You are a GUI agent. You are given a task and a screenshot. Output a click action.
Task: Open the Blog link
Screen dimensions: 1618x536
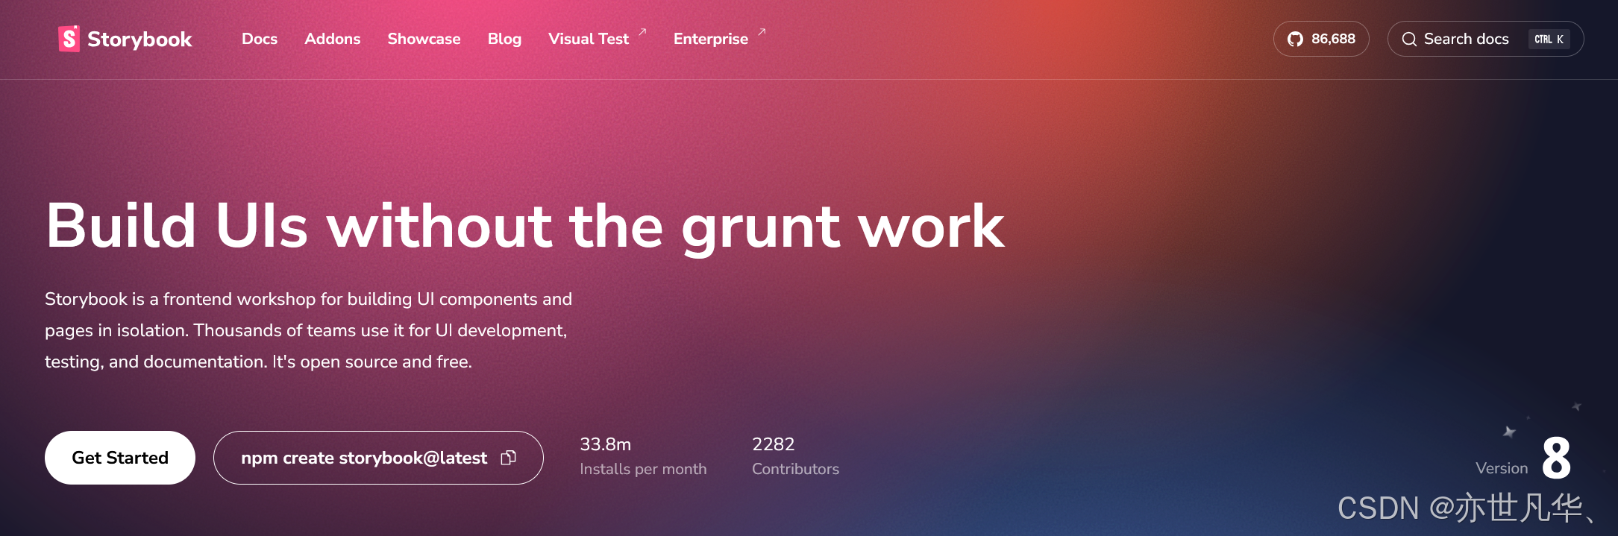tap(504, 39)
